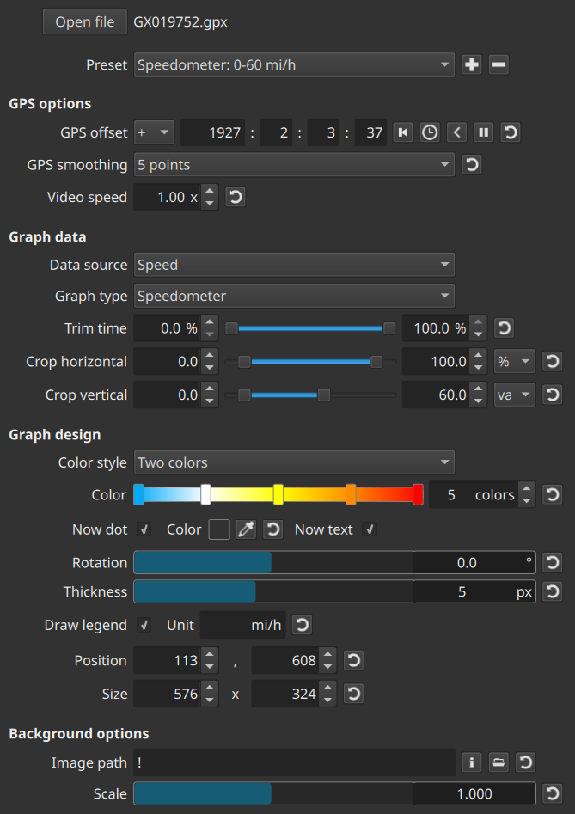Reset Rotation value to default
Screen dimensions: 575x814
[553, 563]
